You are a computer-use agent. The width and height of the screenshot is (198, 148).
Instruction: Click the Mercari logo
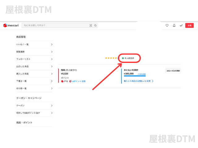(x=11, y=25)
